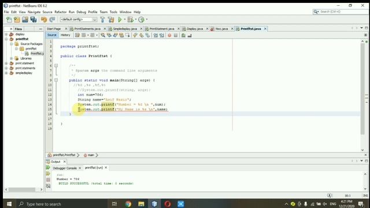
Task: Click the Find Selection magnifier icon
Action: pyautogui.click(x=103, y=35)
